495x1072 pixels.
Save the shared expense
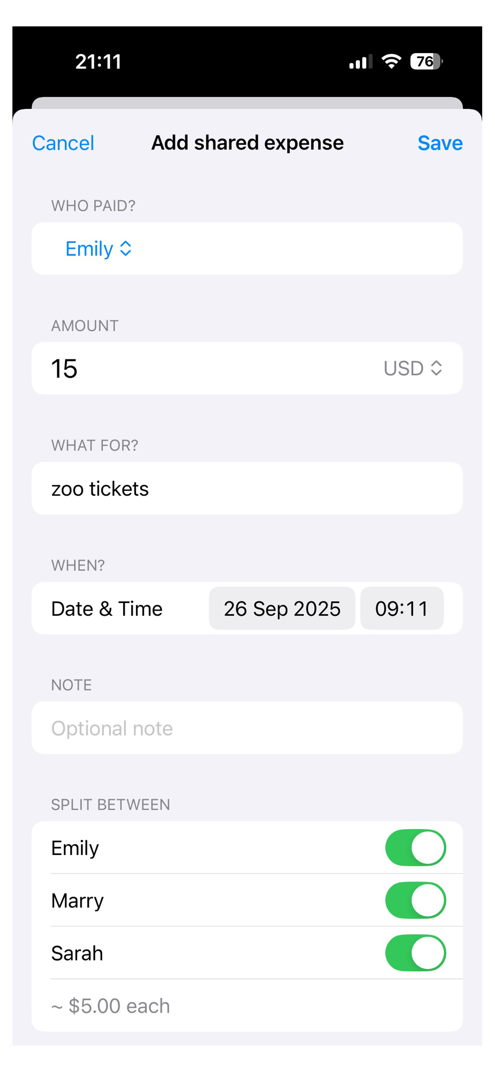439,143
